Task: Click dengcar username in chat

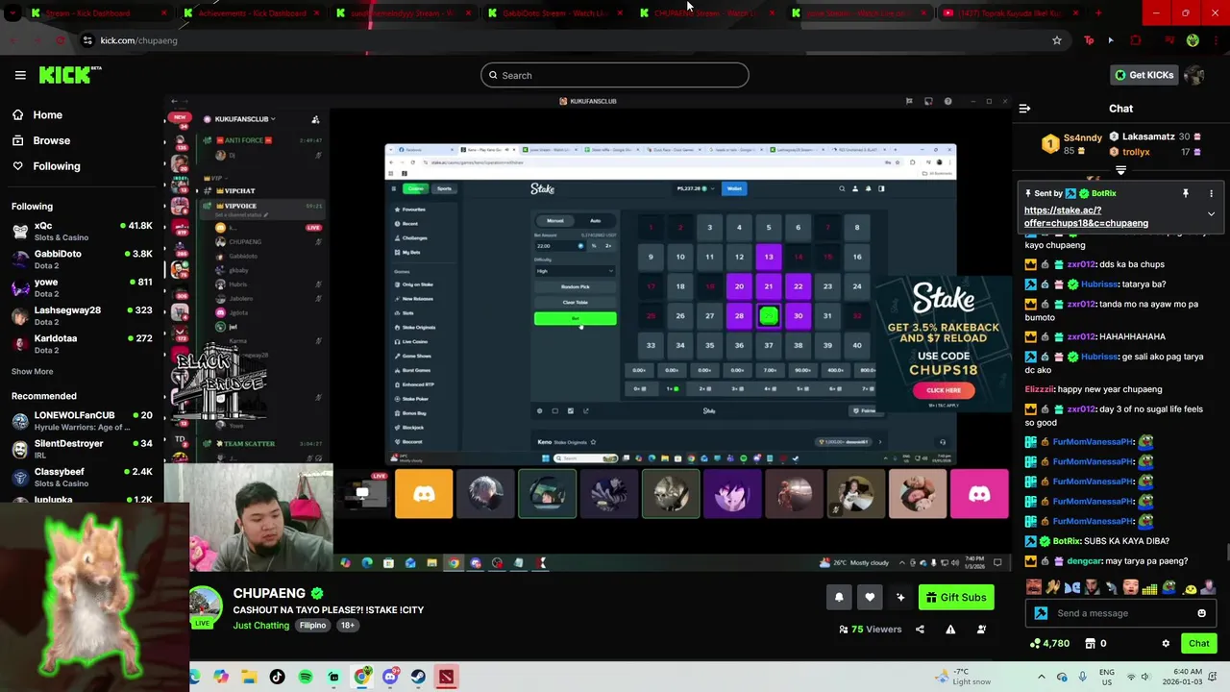Action: [1084, 561]
